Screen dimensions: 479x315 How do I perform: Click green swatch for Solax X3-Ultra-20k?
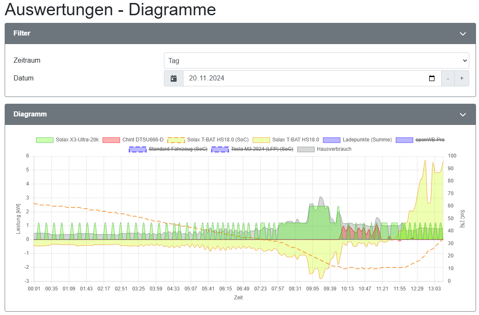(45, 140)
